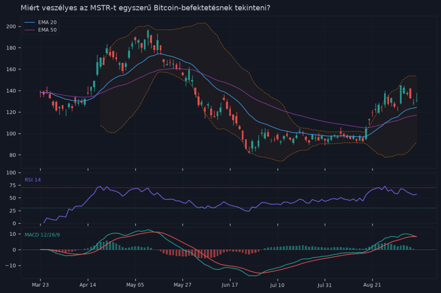Click the Jul 10 date label
Screen dimensions: 441x293
pyautogui.click(x=277, y=285)
